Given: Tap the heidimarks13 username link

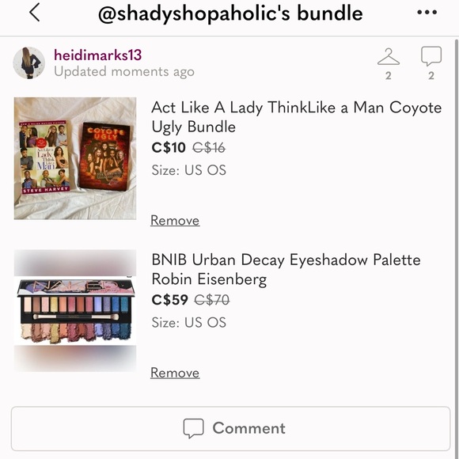Looking at the screenshot, I should [x=98, y=55].
